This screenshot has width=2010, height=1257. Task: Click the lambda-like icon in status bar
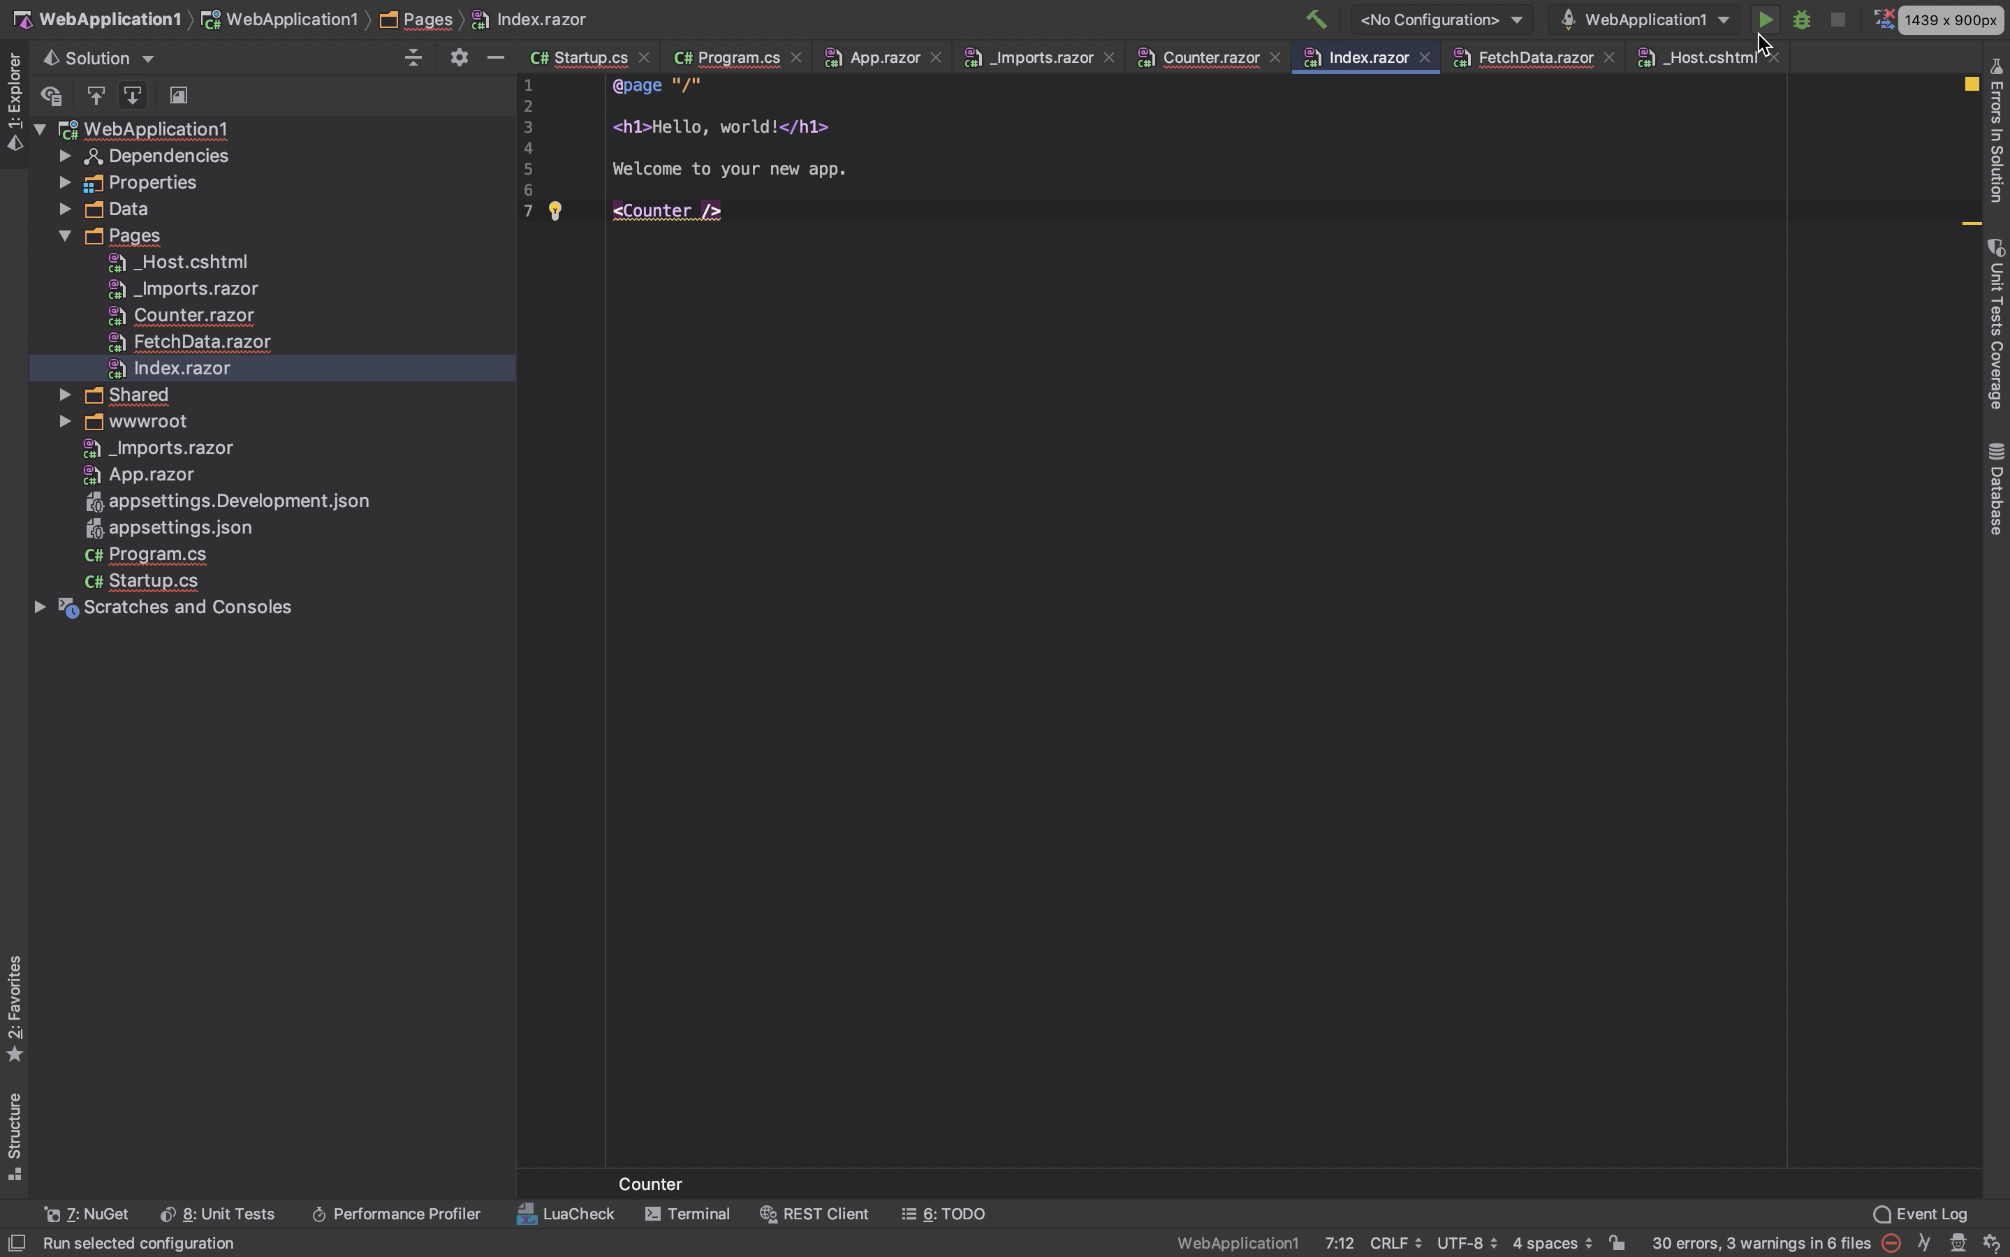1923,1243
